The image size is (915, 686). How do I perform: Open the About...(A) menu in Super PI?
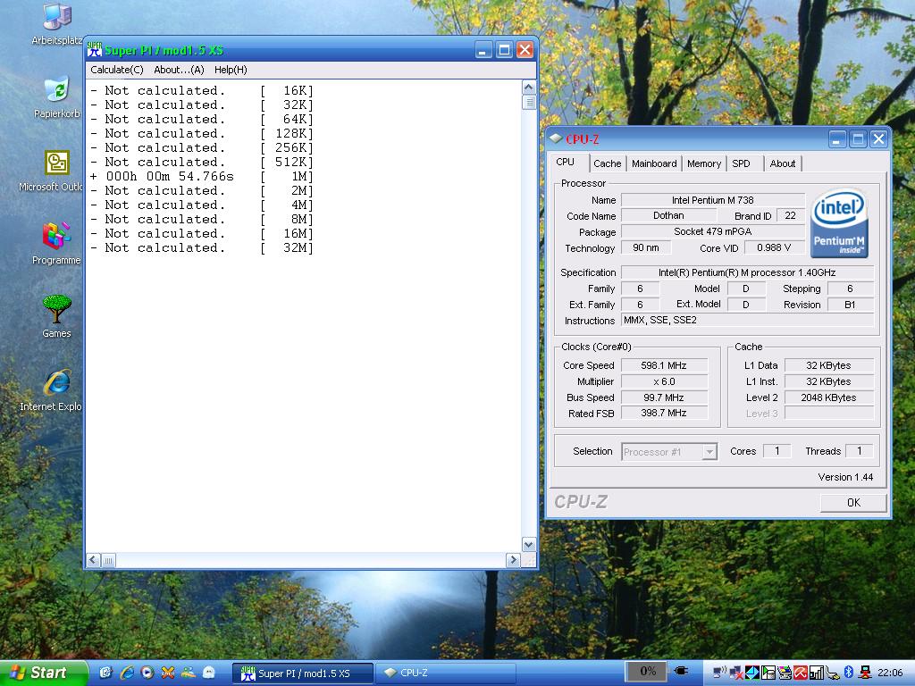(179, 70)
